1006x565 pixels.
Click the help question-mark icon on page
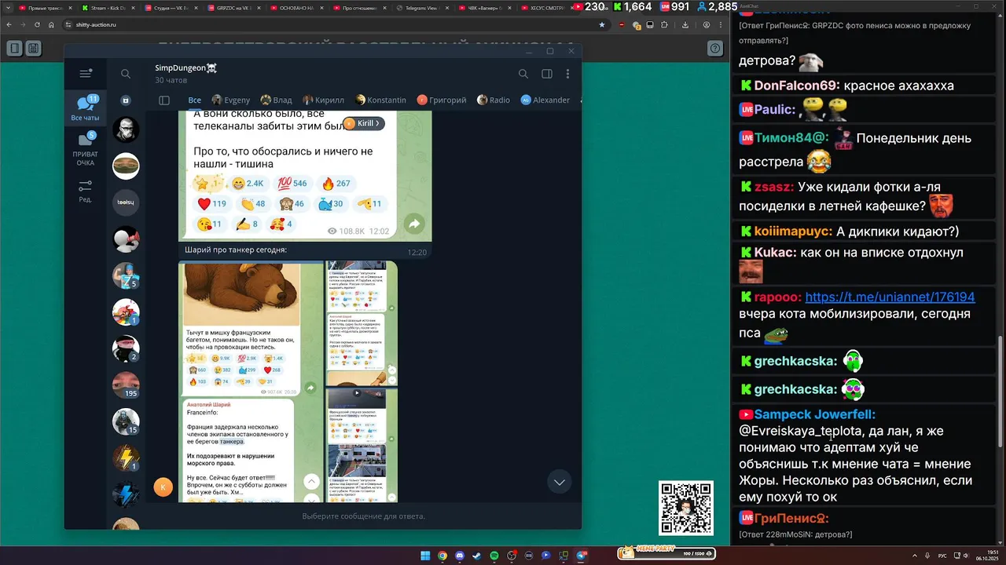(715, 49)
